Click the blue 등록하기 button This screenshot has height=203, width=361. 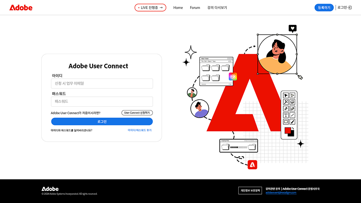click(x=324, y=7)
